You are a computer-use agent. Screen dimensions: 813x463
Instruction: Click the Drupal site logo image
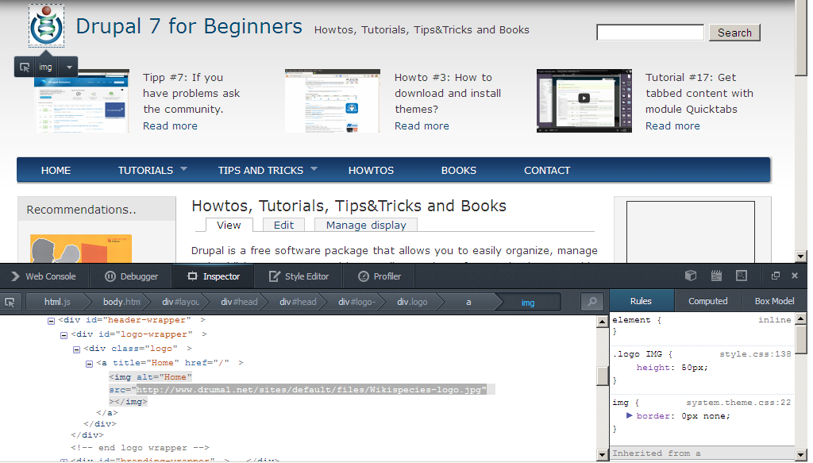(46, 26)
